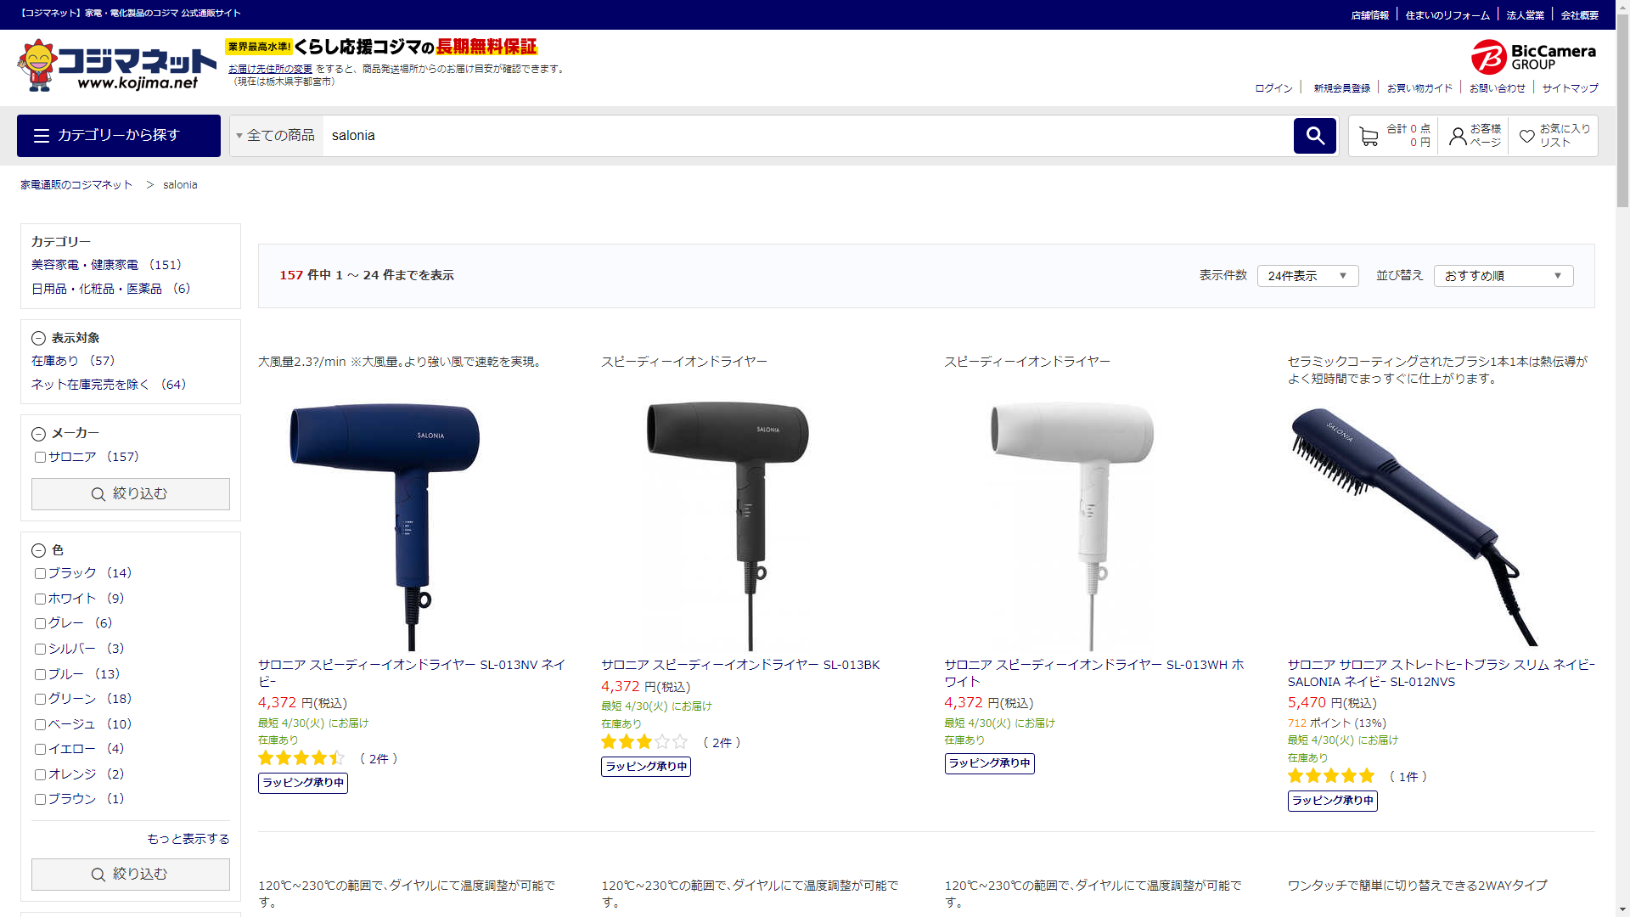Collapse the 表示対象 section minus icon
The height and width of the screenshot is (917, 1630).
click(38, 338)
